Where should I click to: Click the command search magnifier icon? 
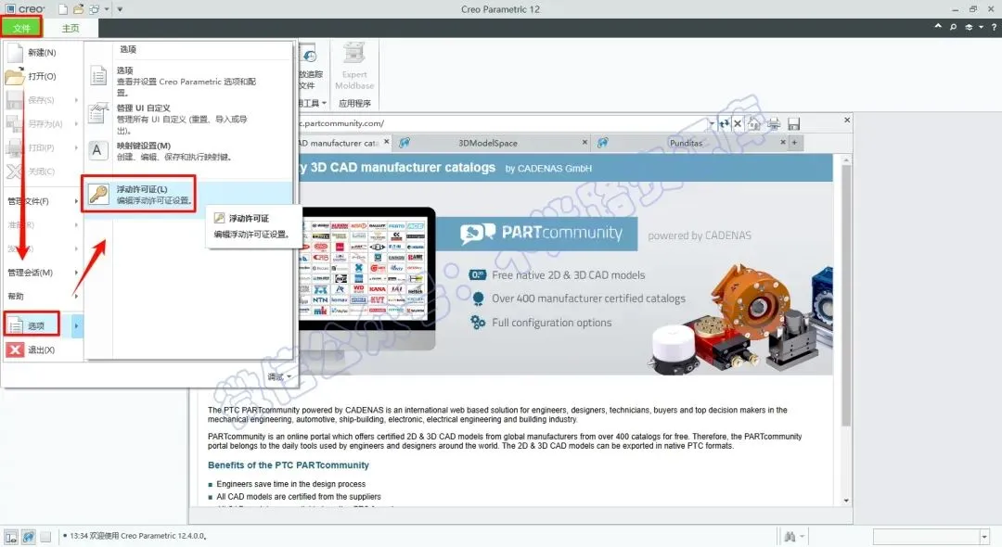[x=953, y=27]
